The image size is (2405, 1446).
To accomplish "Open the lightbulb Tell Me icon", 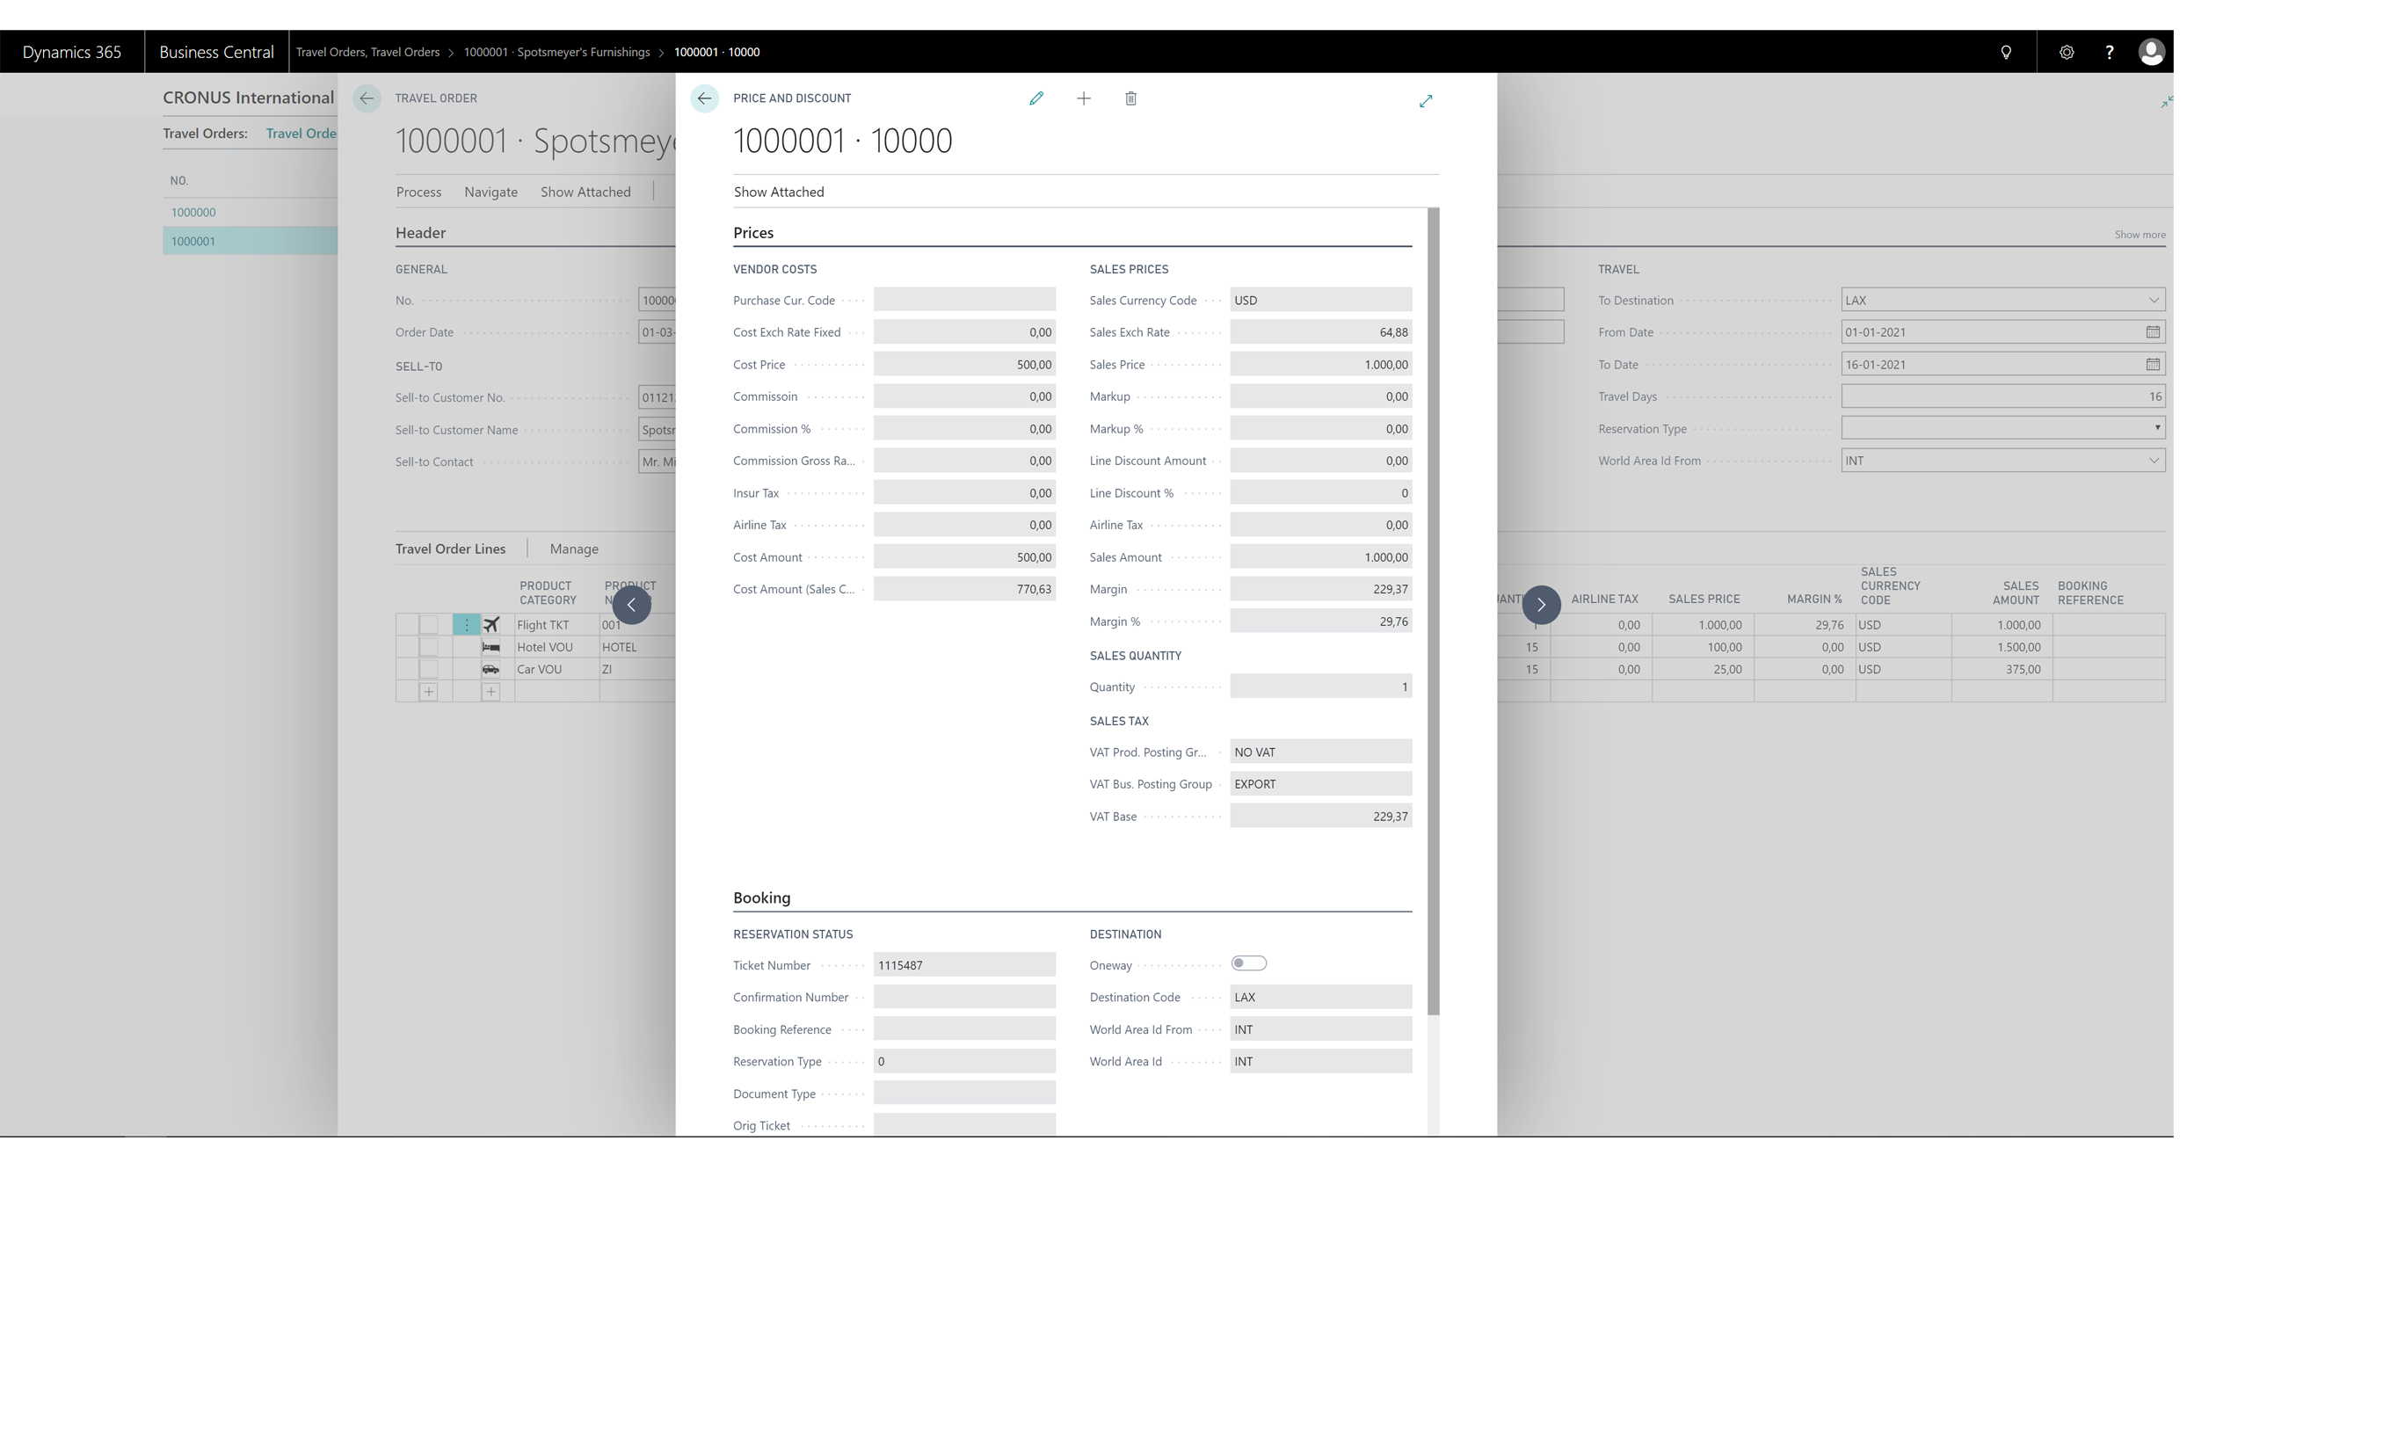I will click(2006, 52).
